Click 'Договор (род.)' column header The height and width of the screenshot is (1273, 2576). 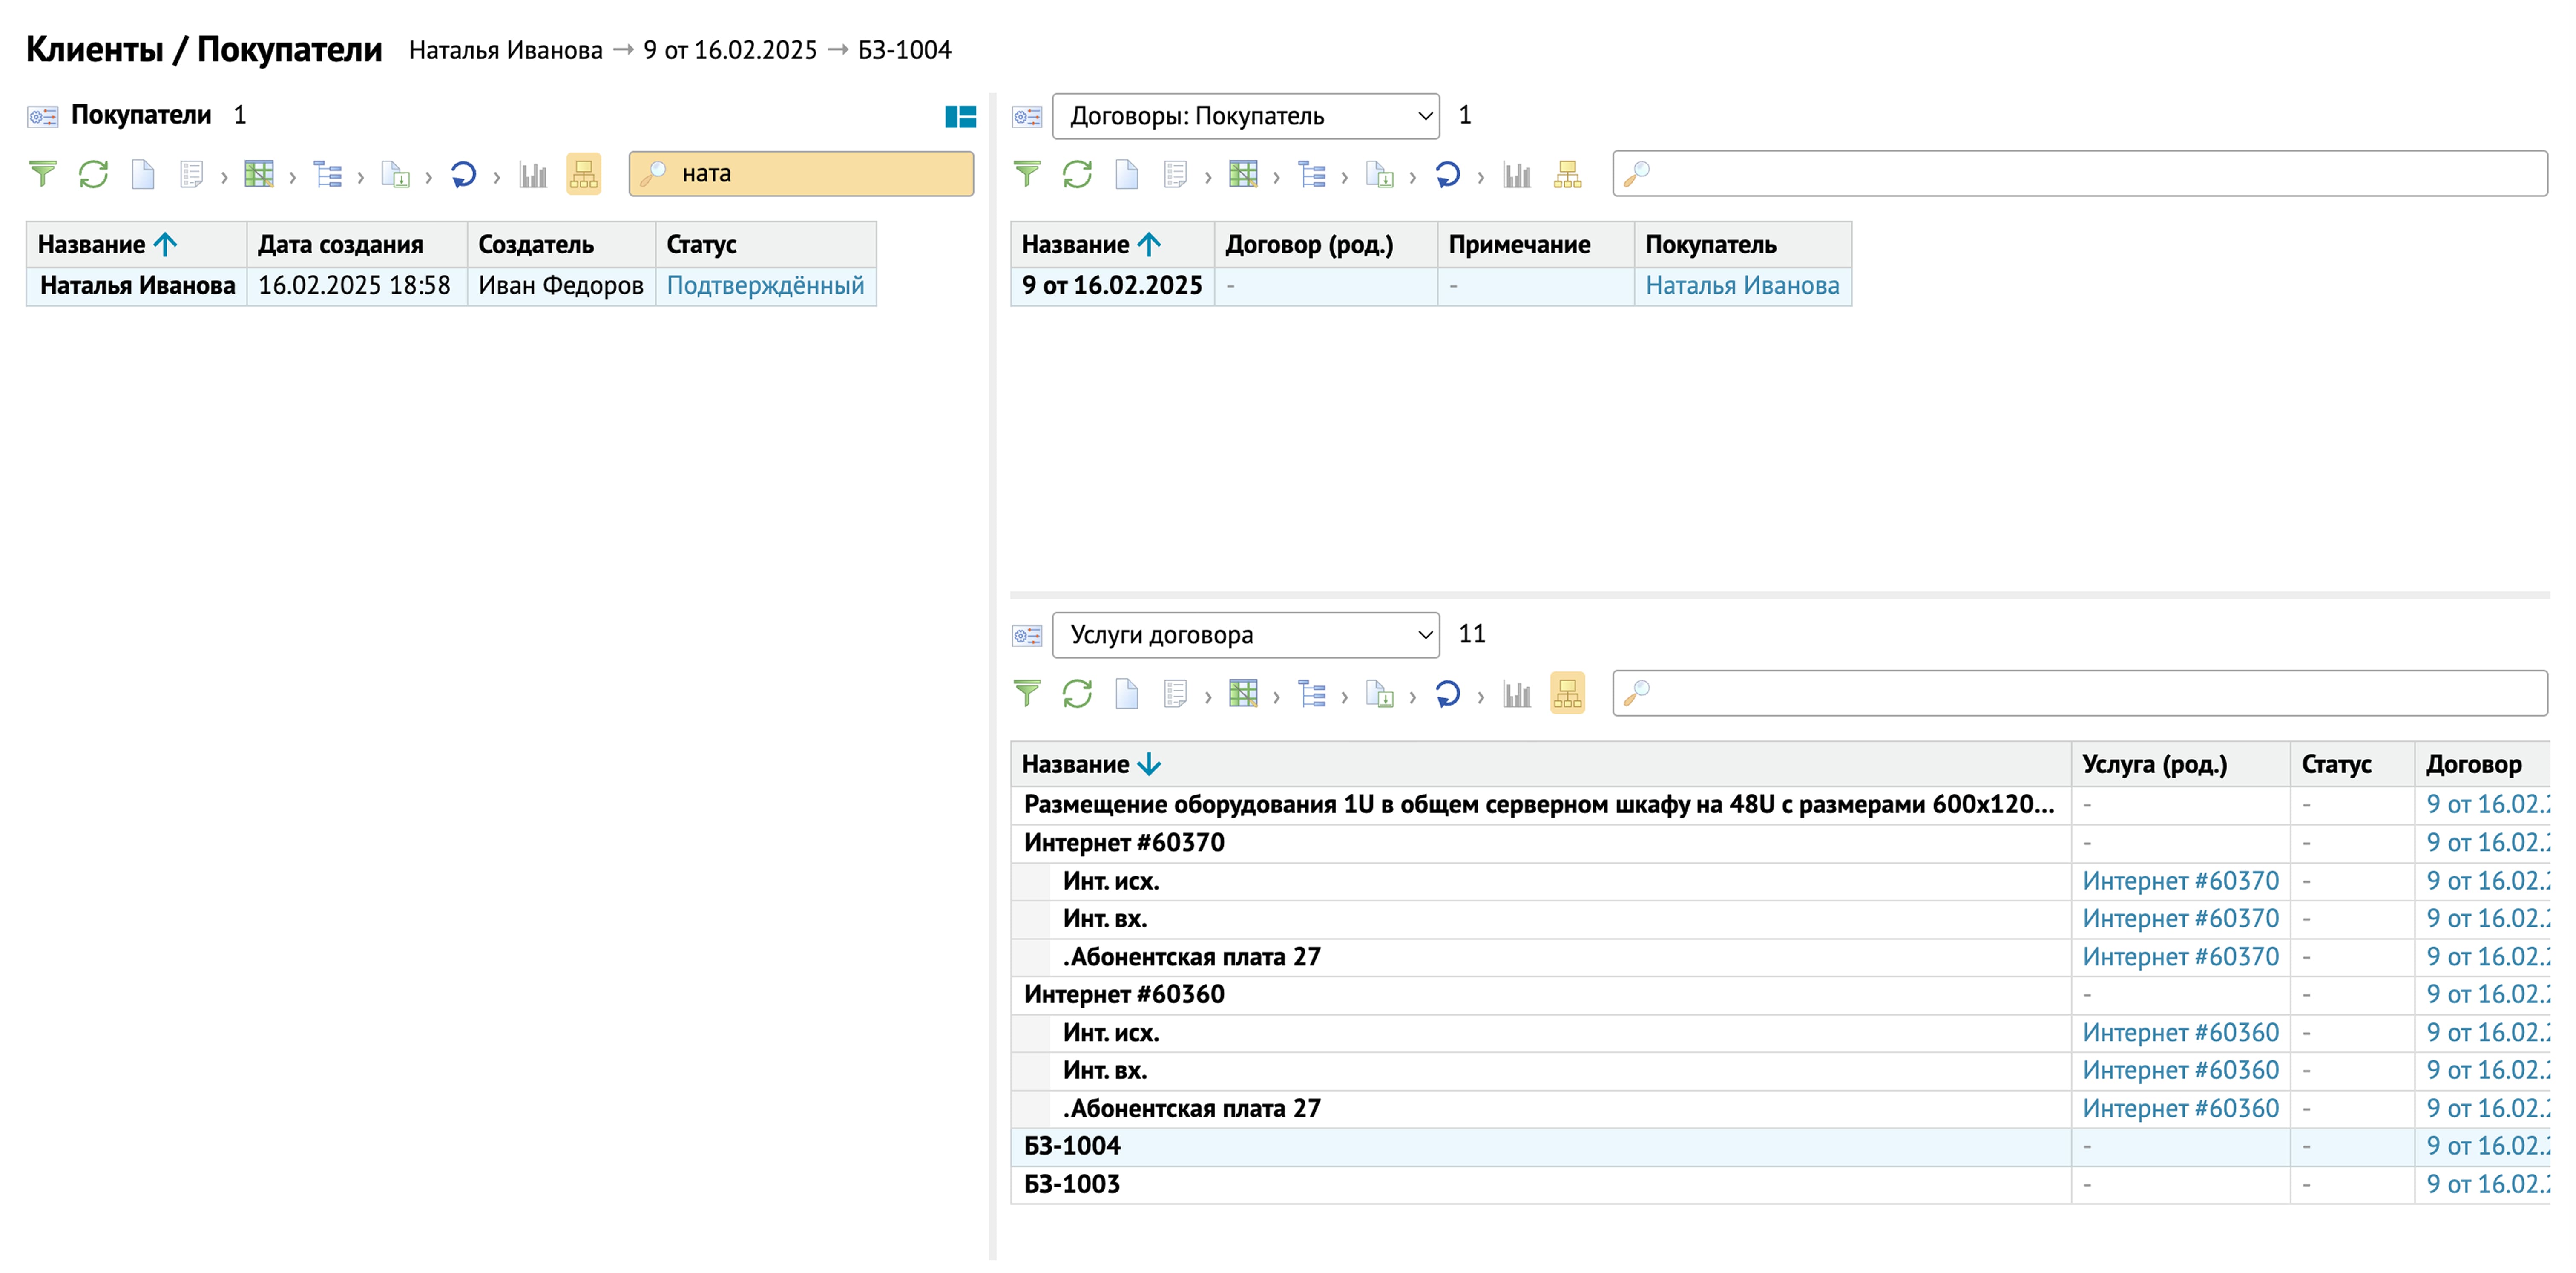tap(1325, 244)
